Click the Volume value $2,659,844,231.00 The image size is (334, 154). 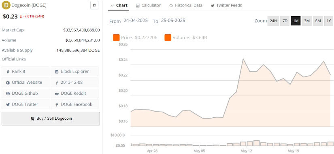click(83, 40)
